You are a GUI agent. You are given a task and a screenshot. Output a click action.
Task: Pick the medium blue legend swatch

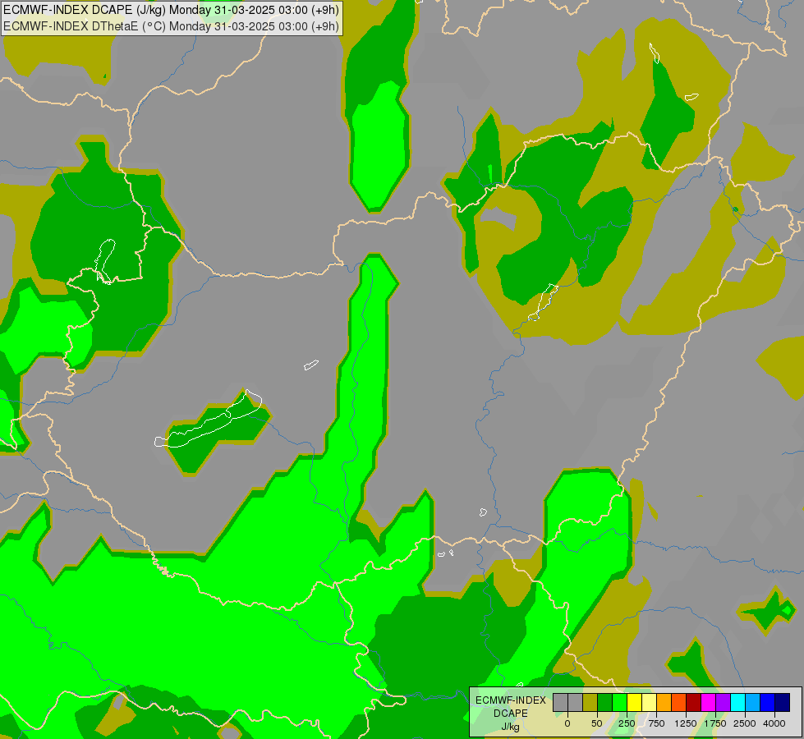click(768, 703)
